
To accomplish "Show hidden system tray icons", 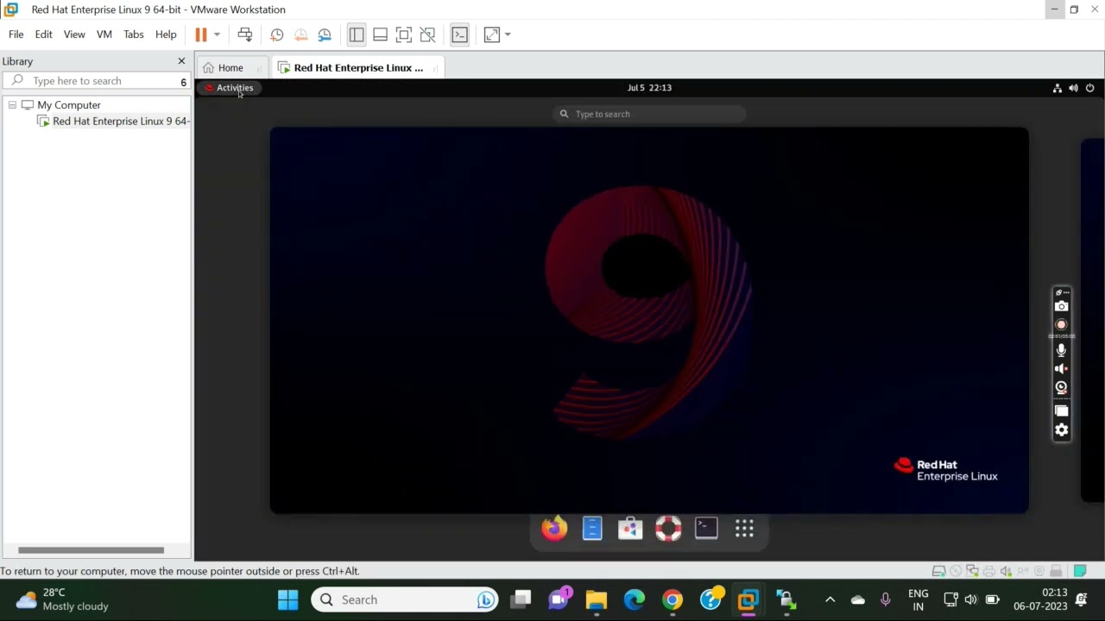I will pos(830,599).
